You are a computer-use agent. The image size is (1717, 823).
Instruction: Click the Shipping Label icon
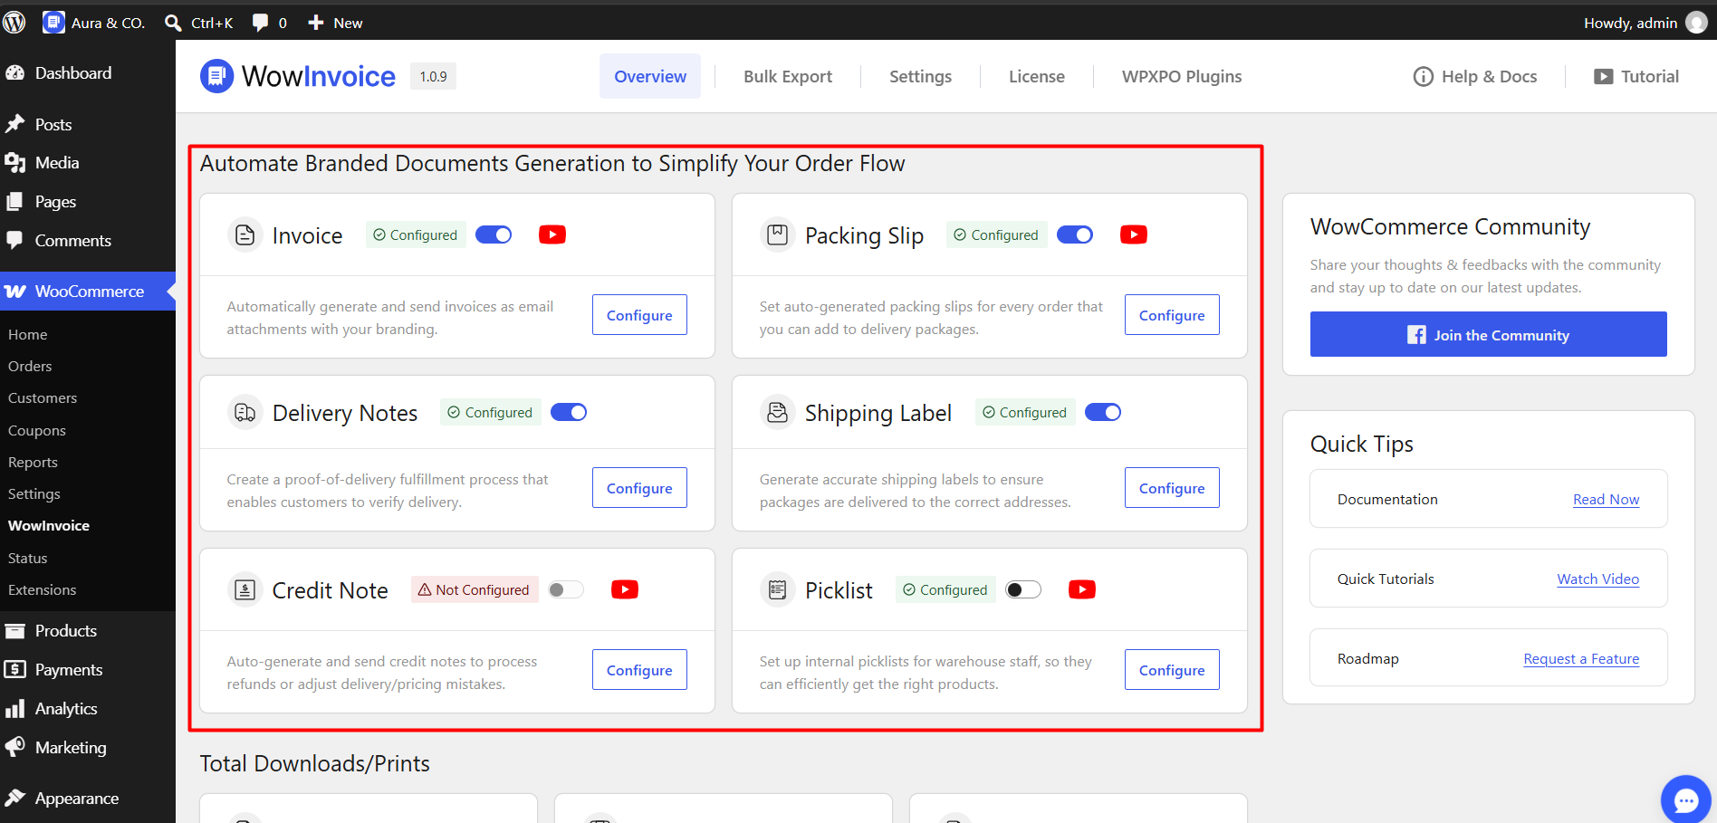point(777,413)
